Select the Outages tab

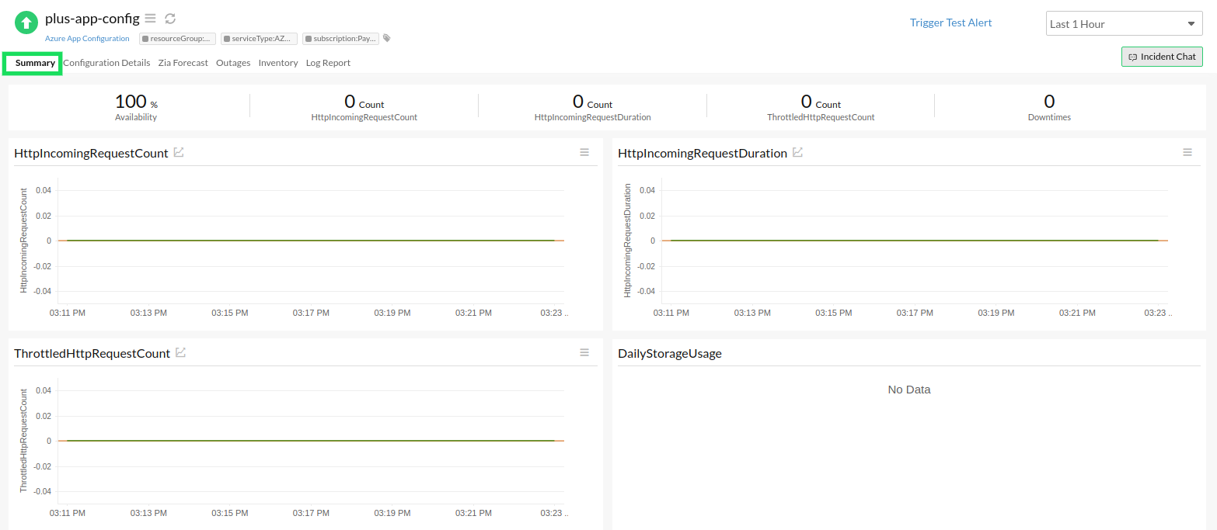pyautogui.click(x=232, y=63)
